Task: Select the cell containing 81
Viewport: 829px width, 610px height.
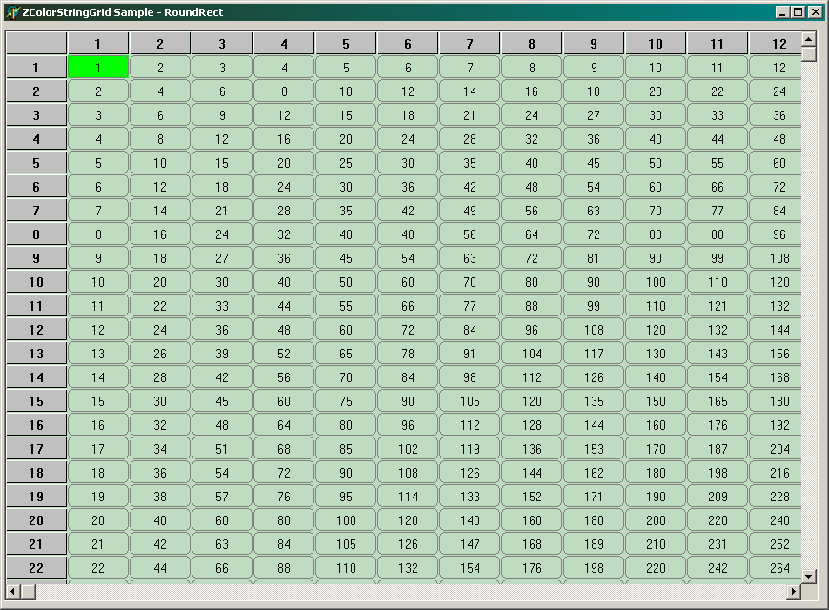Action: [x=593, y=258]
